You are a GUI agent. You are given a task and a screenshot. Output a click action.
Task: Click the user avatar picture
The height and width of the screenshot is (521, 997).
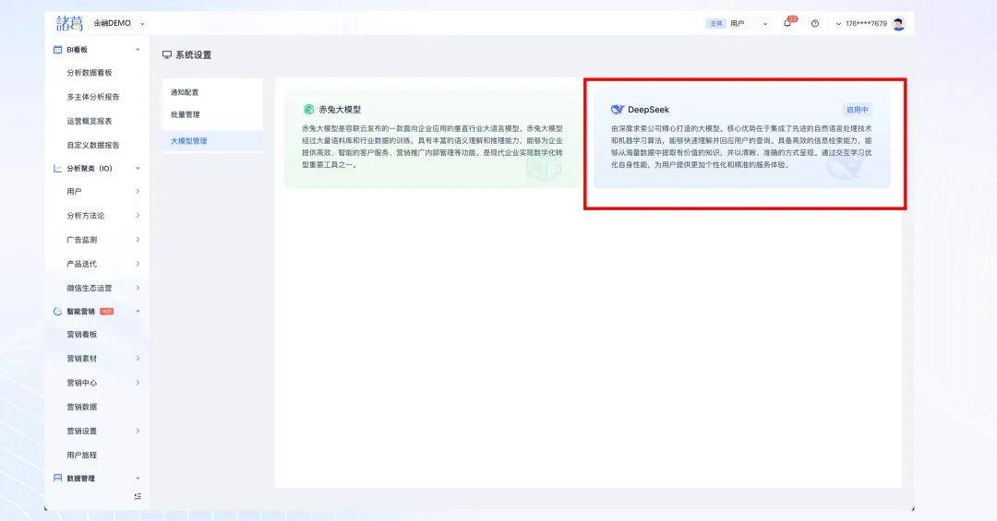point(898,23)
